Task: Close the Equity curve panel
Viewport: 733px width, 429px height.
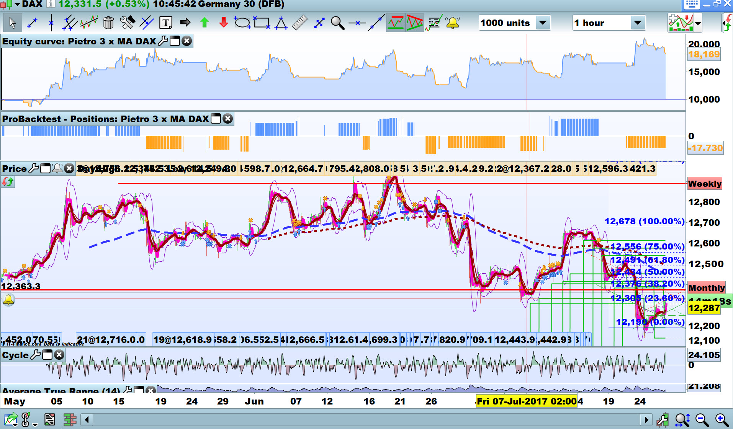Action: click(x=187, y=41)
